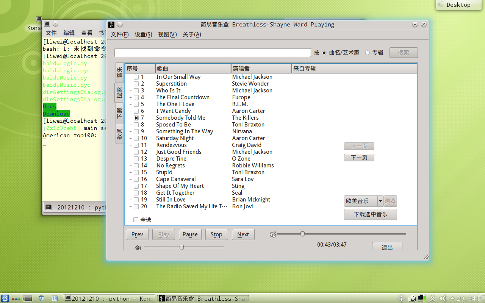Check the box for Still In Love
485x303 pixels.
[136, 200]
